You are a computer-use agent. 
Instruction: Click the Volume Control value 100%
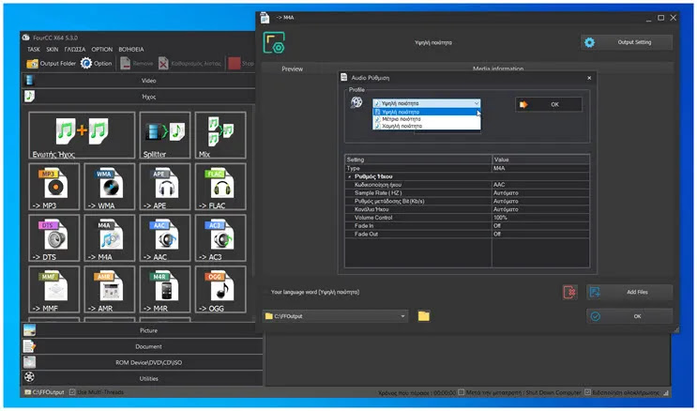(540, 218)
